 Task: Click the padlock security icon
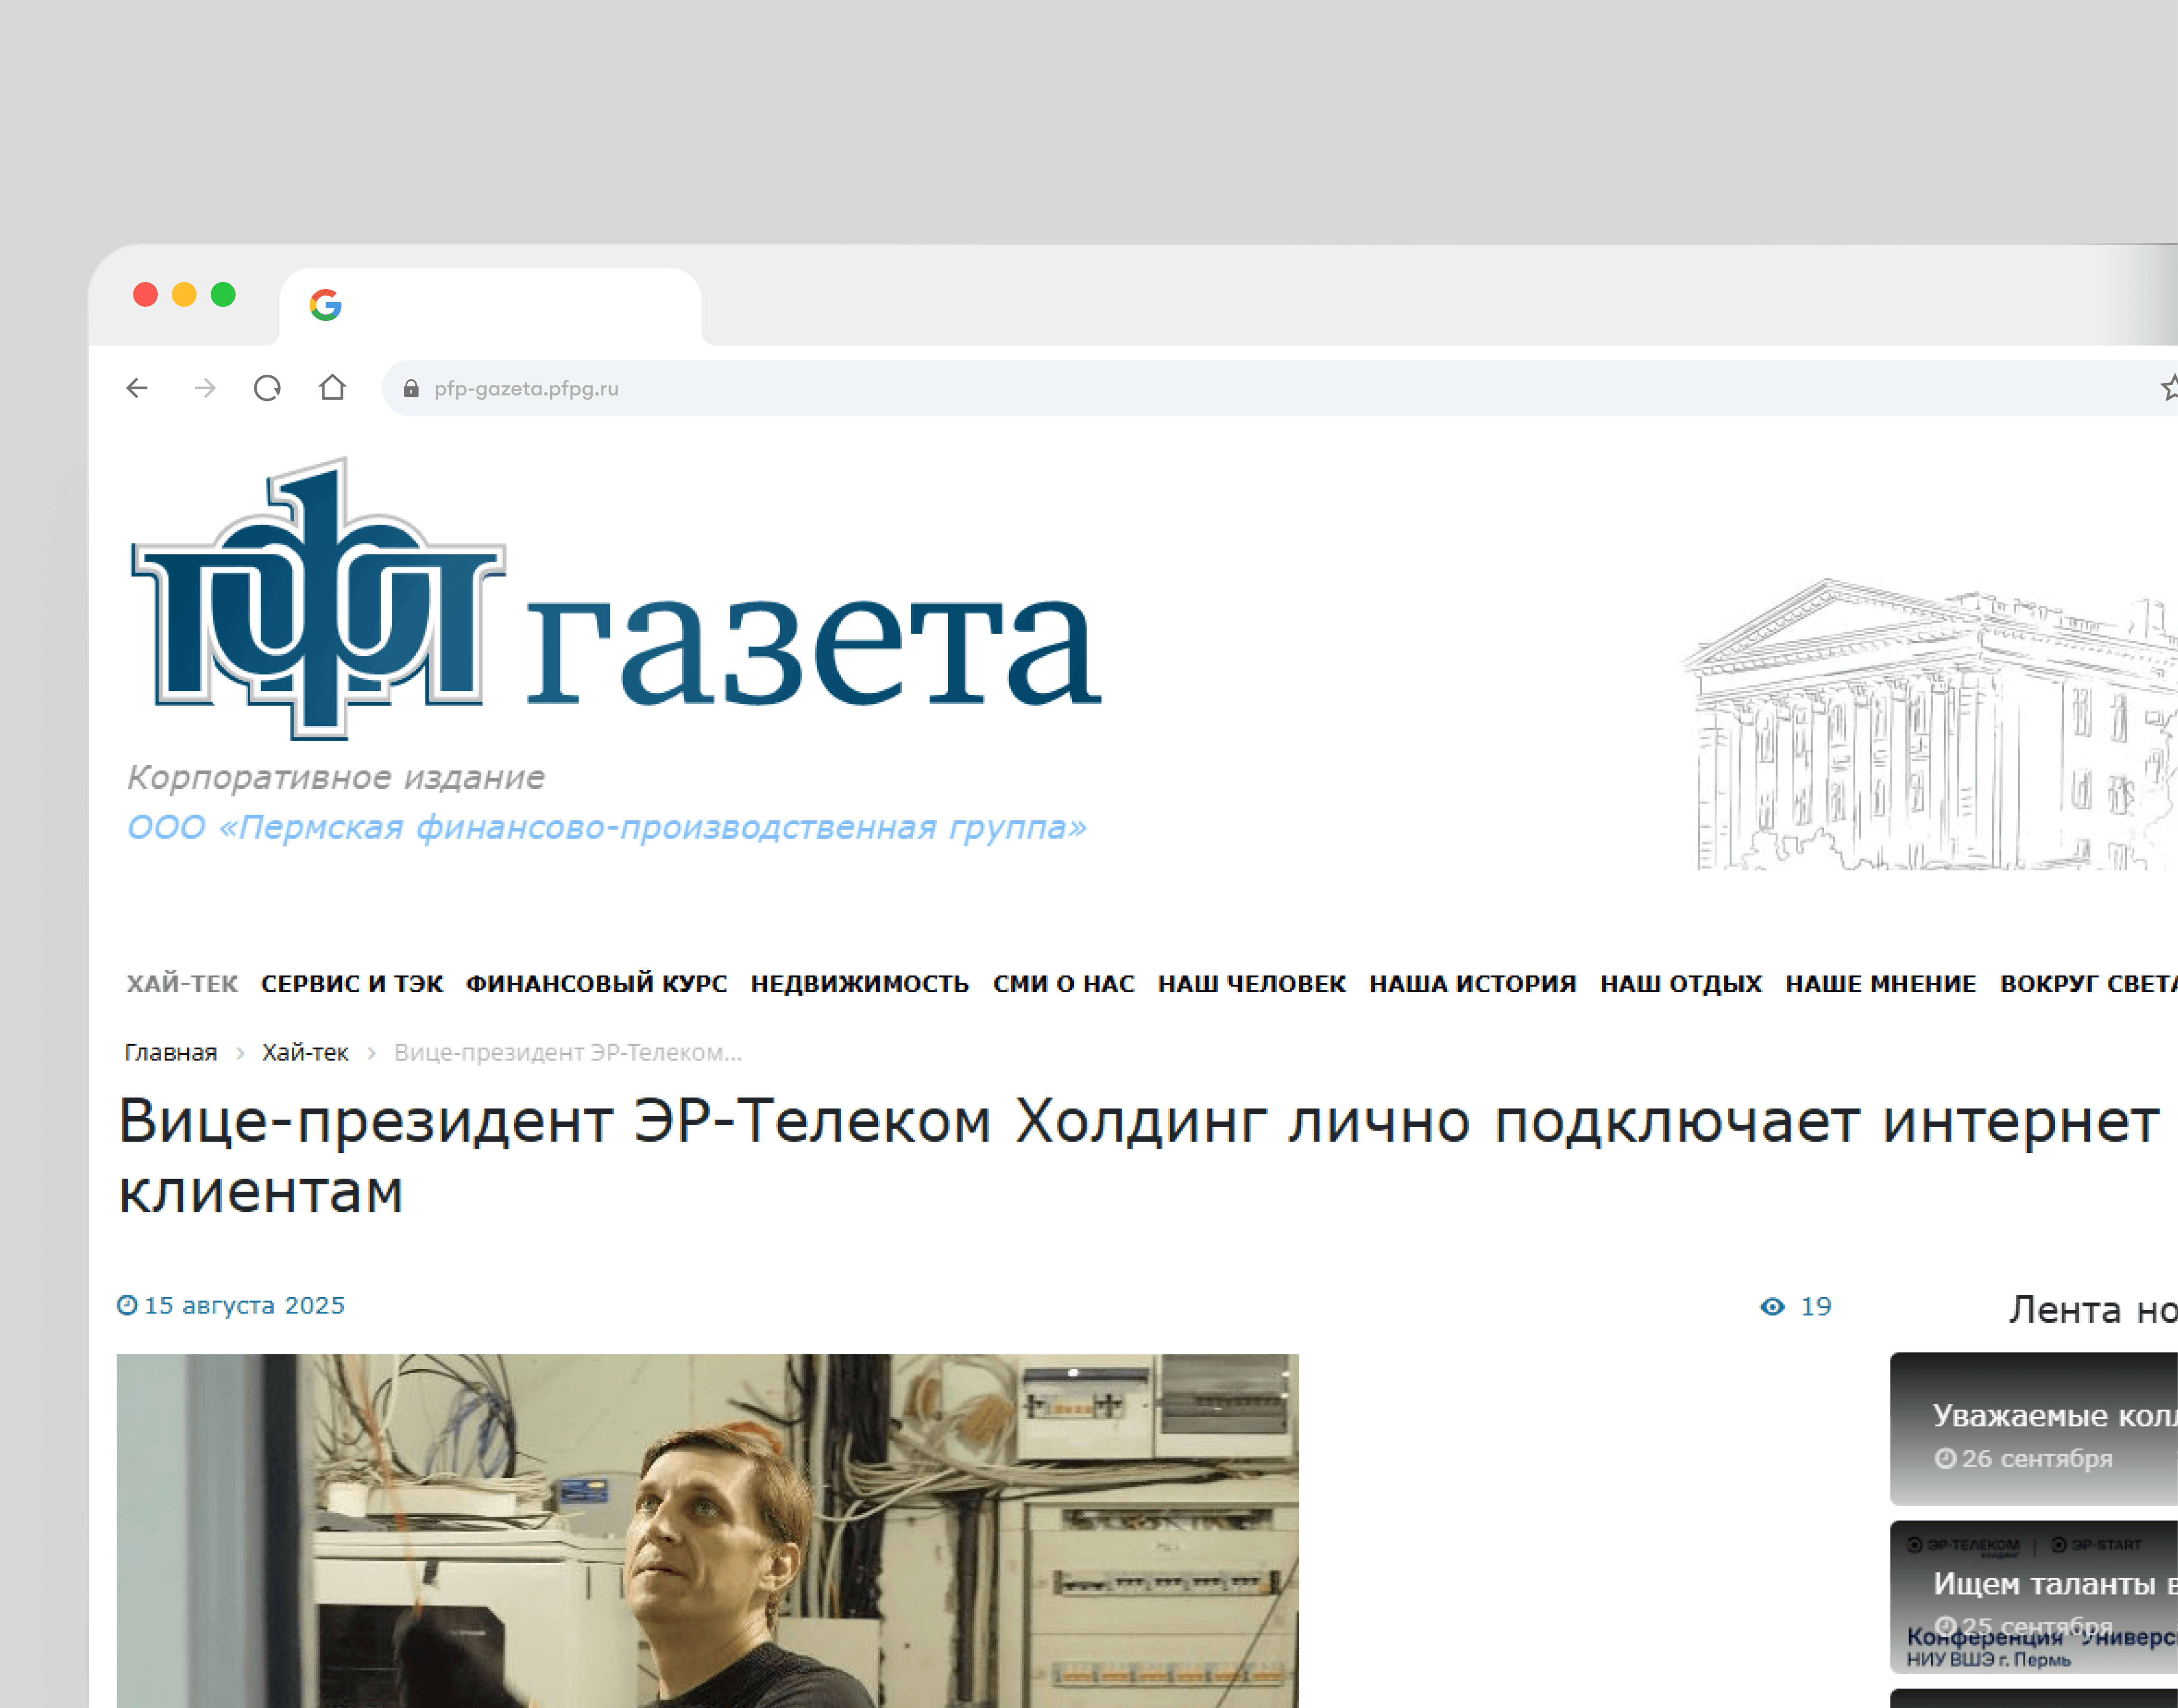point(410,388)
